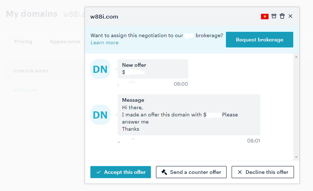Image resolution: width=313 pixels, height=191 pixels.
Task: Select the New offer message bubble
Action: [153, 69]
